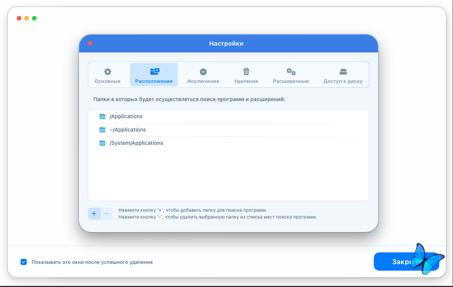
Task: Click the main window green zoom button
Action: click(x=34, y=18)
